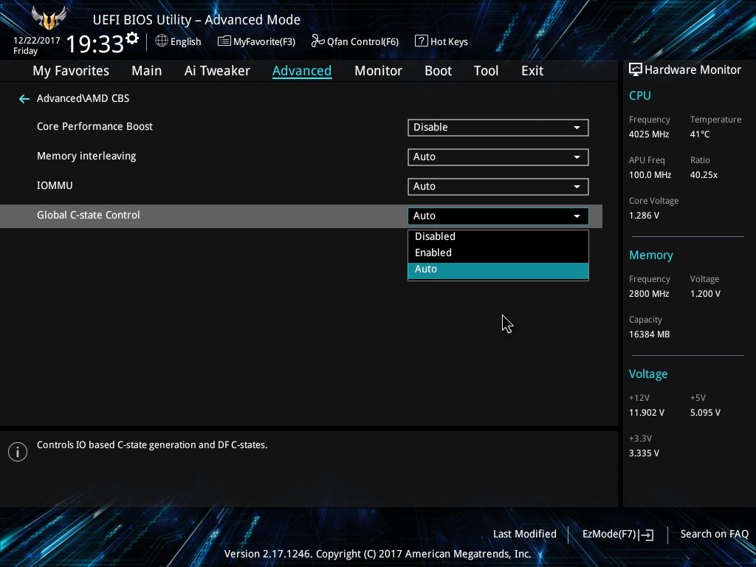Collapse the Global C-state Control dropdown
The height and width of the screenshot is (567, 756).
[498, 216]
